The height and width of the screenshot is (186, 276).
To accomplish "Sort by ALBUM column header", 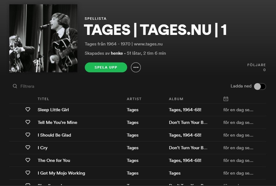I will tap(176, 99).
